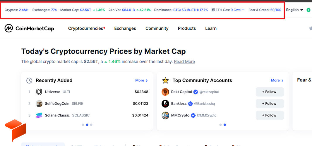Click the Solana Classic coin icon
This screenshot has width=312, height=146.
39,115
